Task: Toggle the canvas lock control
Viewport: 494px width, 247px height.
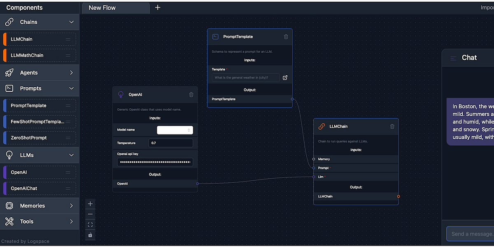Action: pyautogui.click(x=90, y=235)
